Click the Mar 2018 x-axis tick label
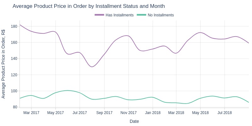 click(176, 113)
